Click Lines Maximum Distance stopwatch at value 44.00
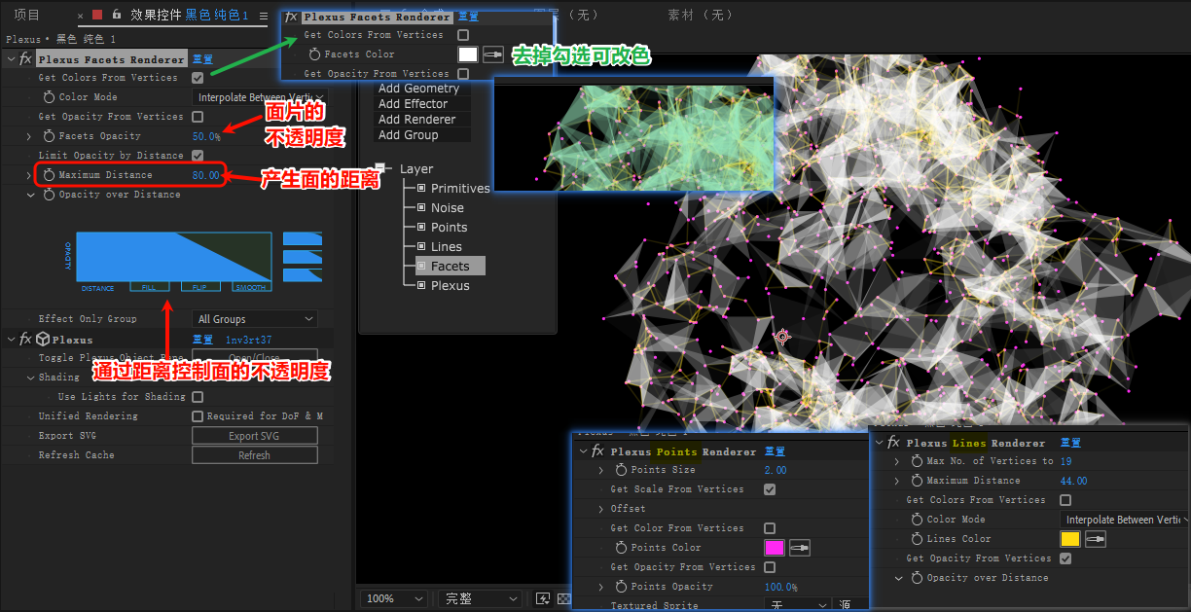This screenshot has height=612, width=1191. (917, 481)
